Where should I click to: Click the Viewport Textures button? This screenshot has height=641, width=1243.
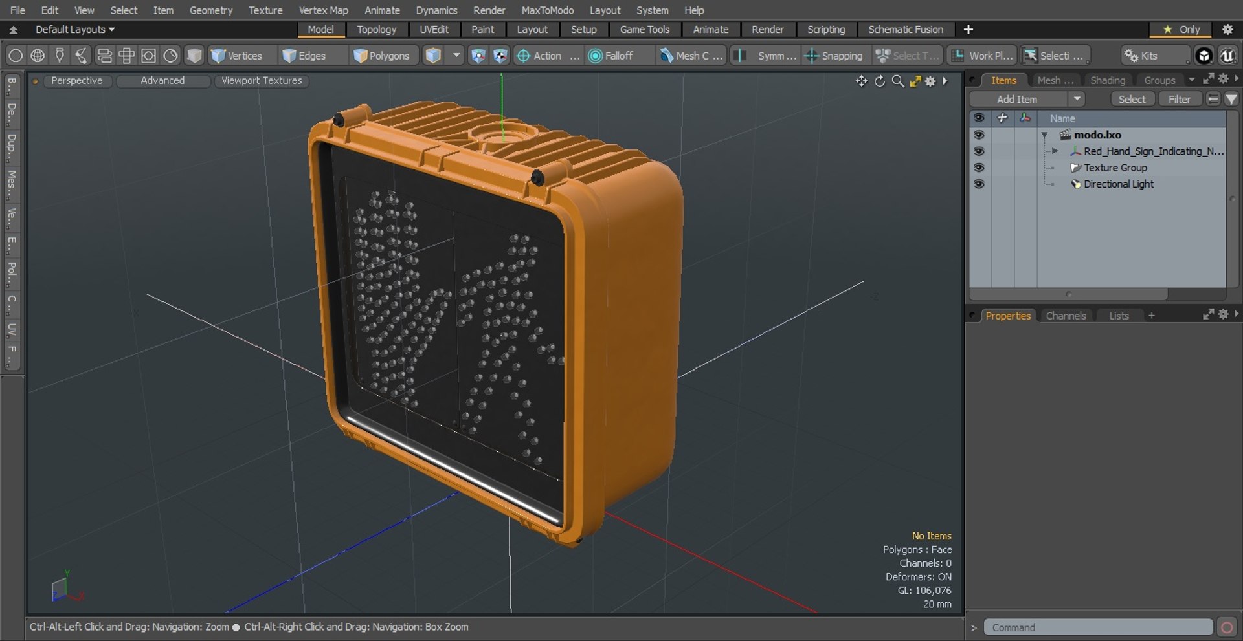(262, 80)
